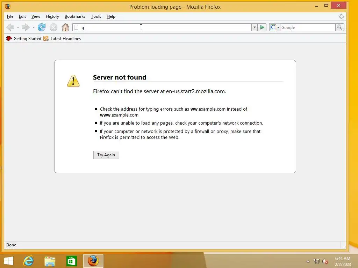358x268 pixels.
Task: Maximize the Firefox window
Action: 326,6
